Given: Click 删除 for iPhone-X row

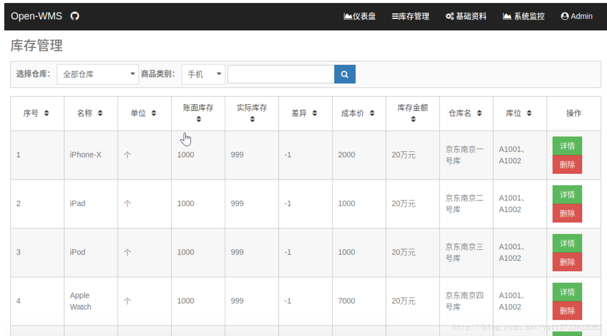Looking at the screenshot, I should click(567, 165).
